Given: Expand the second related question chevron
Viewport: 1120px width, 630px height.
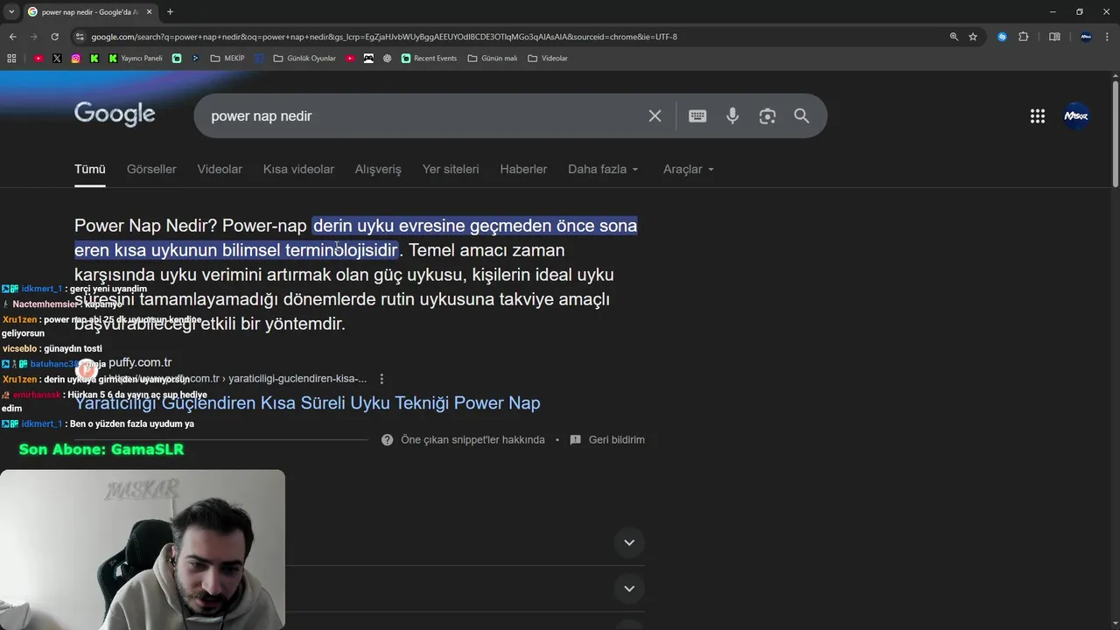Looking at the screenshot, I should pyautogui.click(x=628, y=588).
